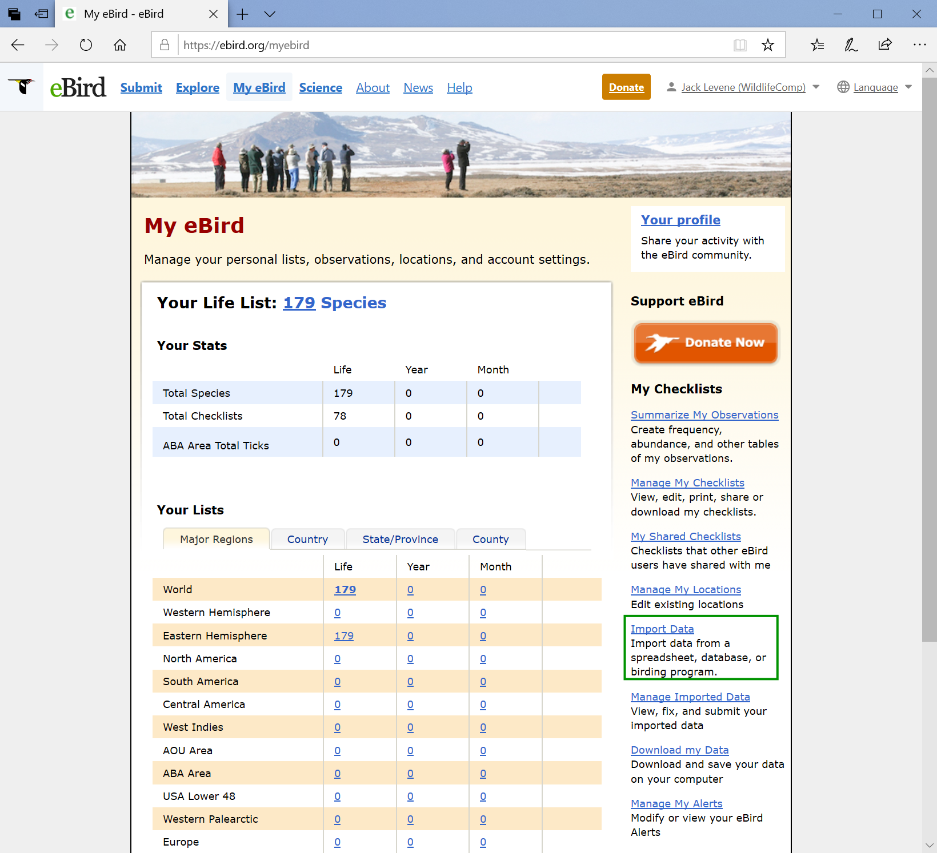Click the Cornell Lab bird logo icon
937x853 pixels.
22,87
